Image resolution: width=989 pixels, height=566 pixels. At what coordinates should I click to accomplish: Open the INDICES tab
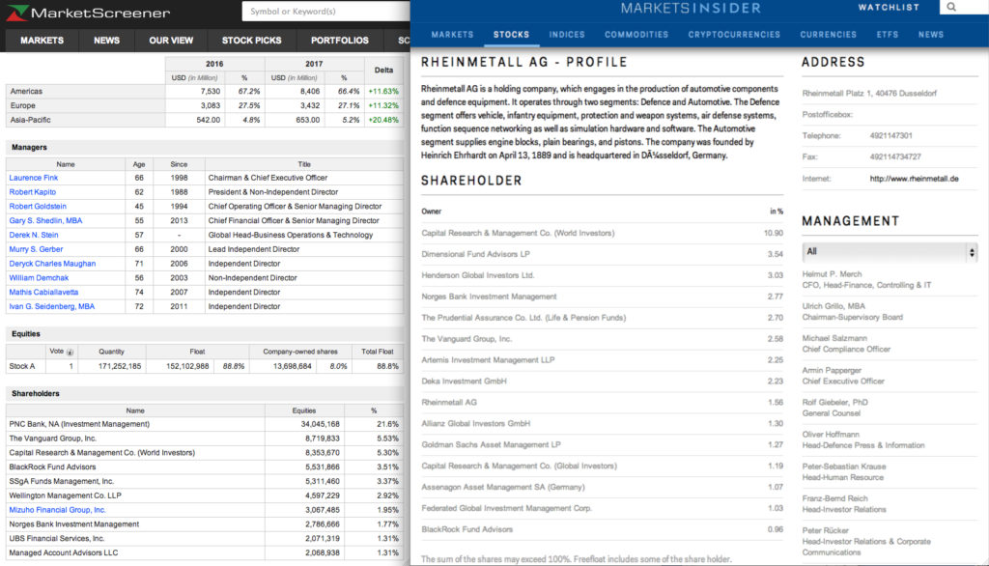[567, 35]
